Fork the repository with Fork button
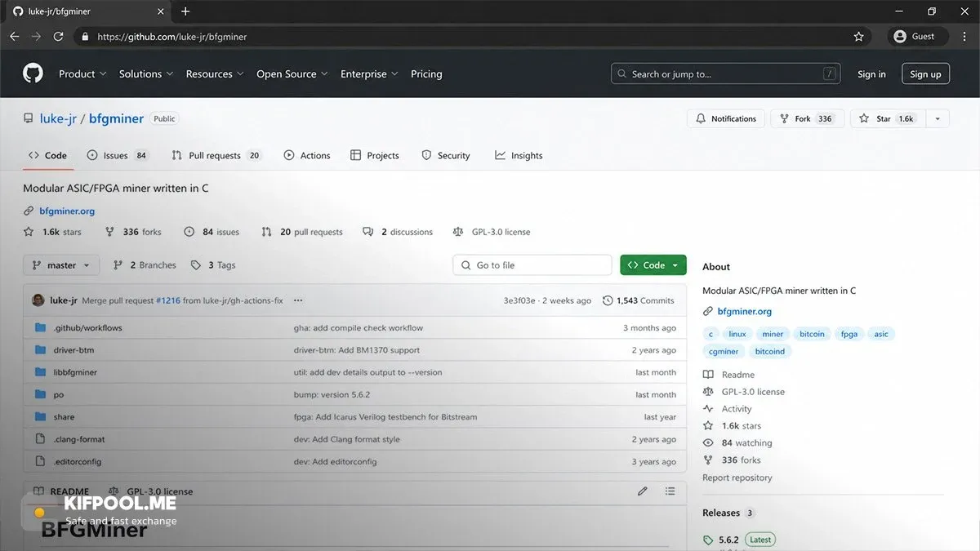 pyautogui.click(x=806, y=118)
